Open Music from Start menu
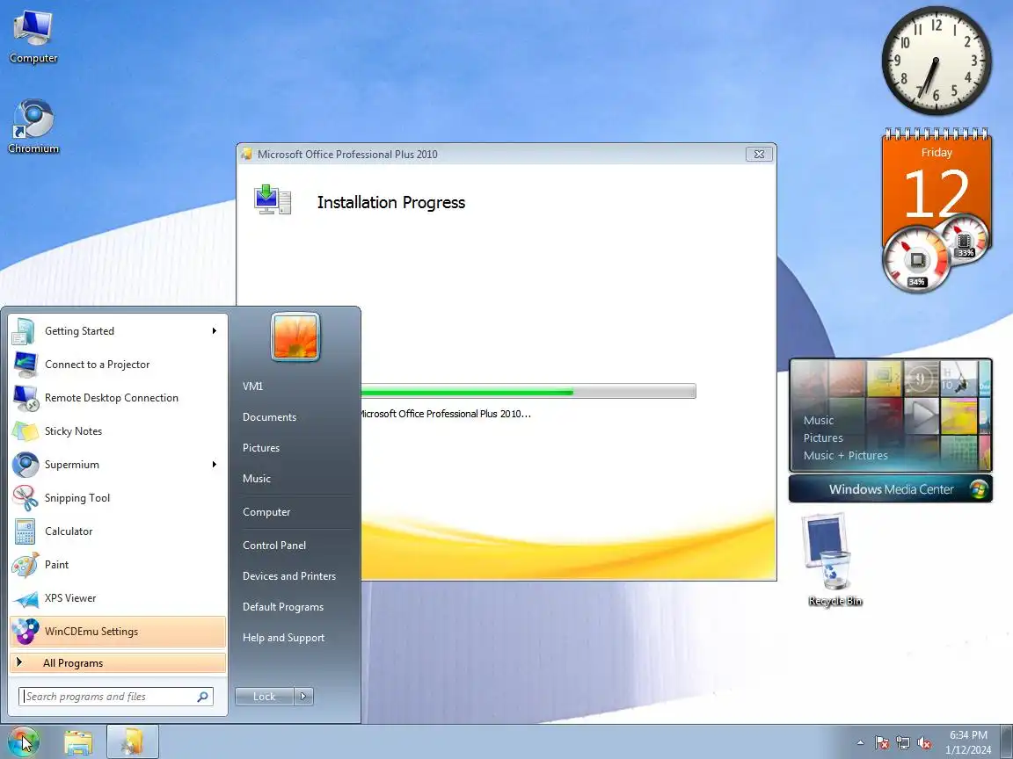The width and height of the screenshot is (1013, 759). [257, 479]
